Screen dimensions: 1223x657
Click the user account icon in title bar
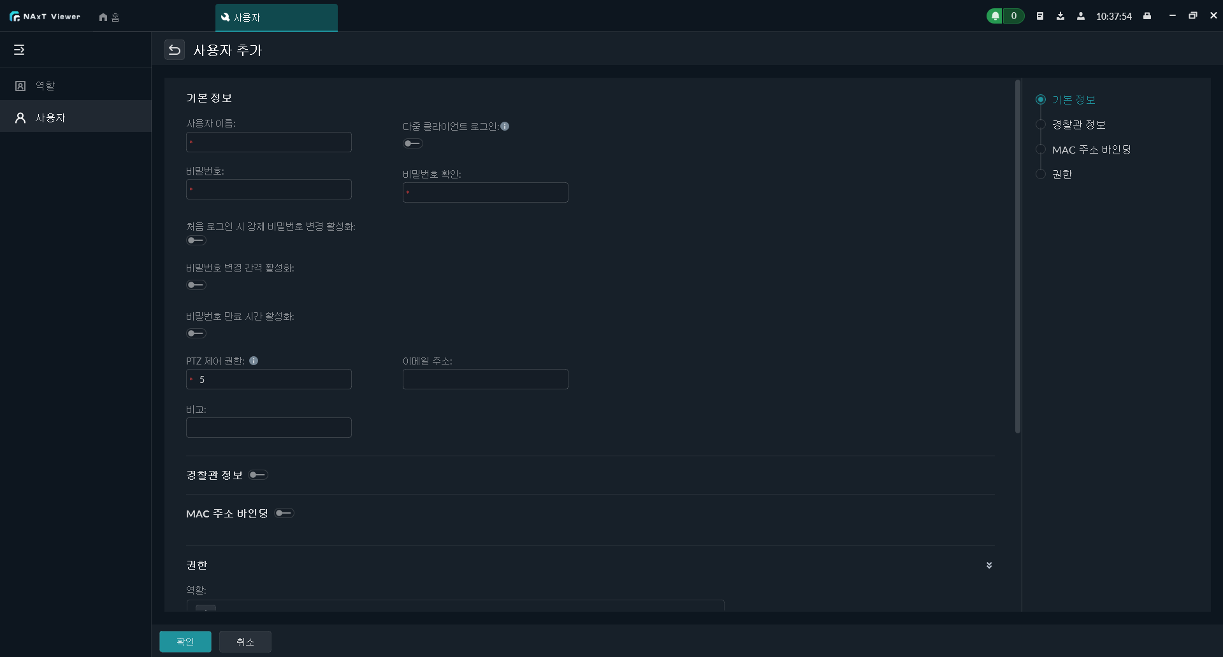pyautogui.click(x=1080, y=16)
